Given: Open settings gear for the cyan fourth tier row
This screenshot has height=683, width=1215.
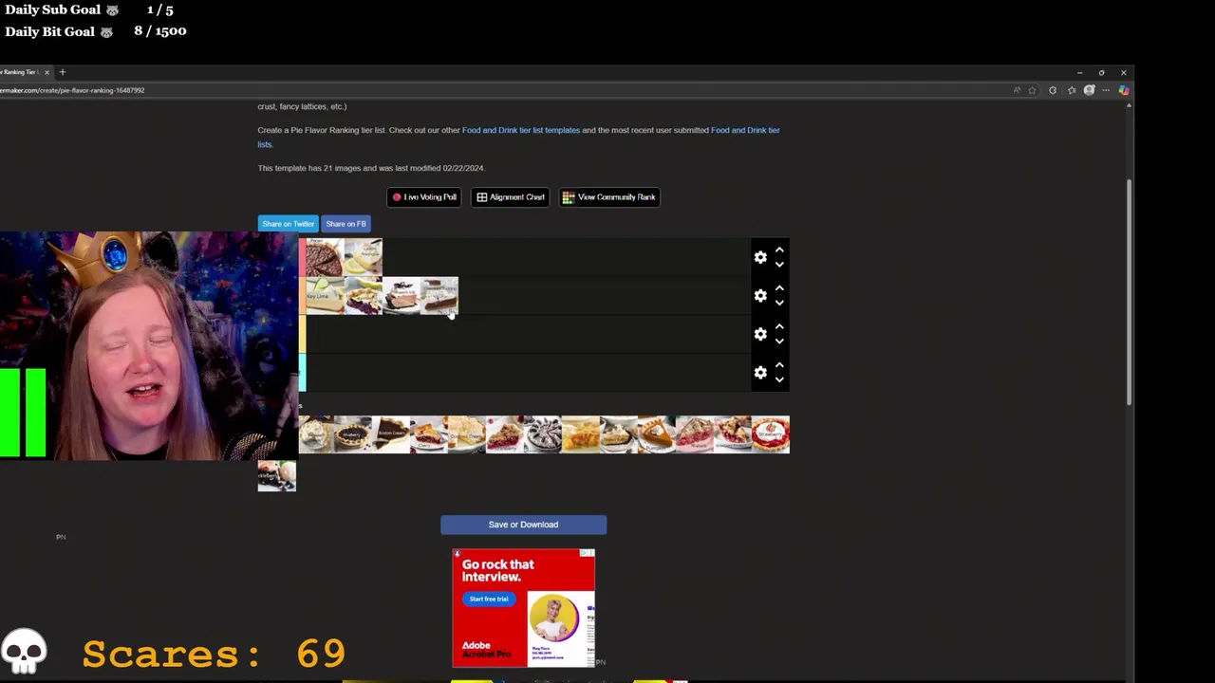Looking at the screenshot, I should click(760, 373).
